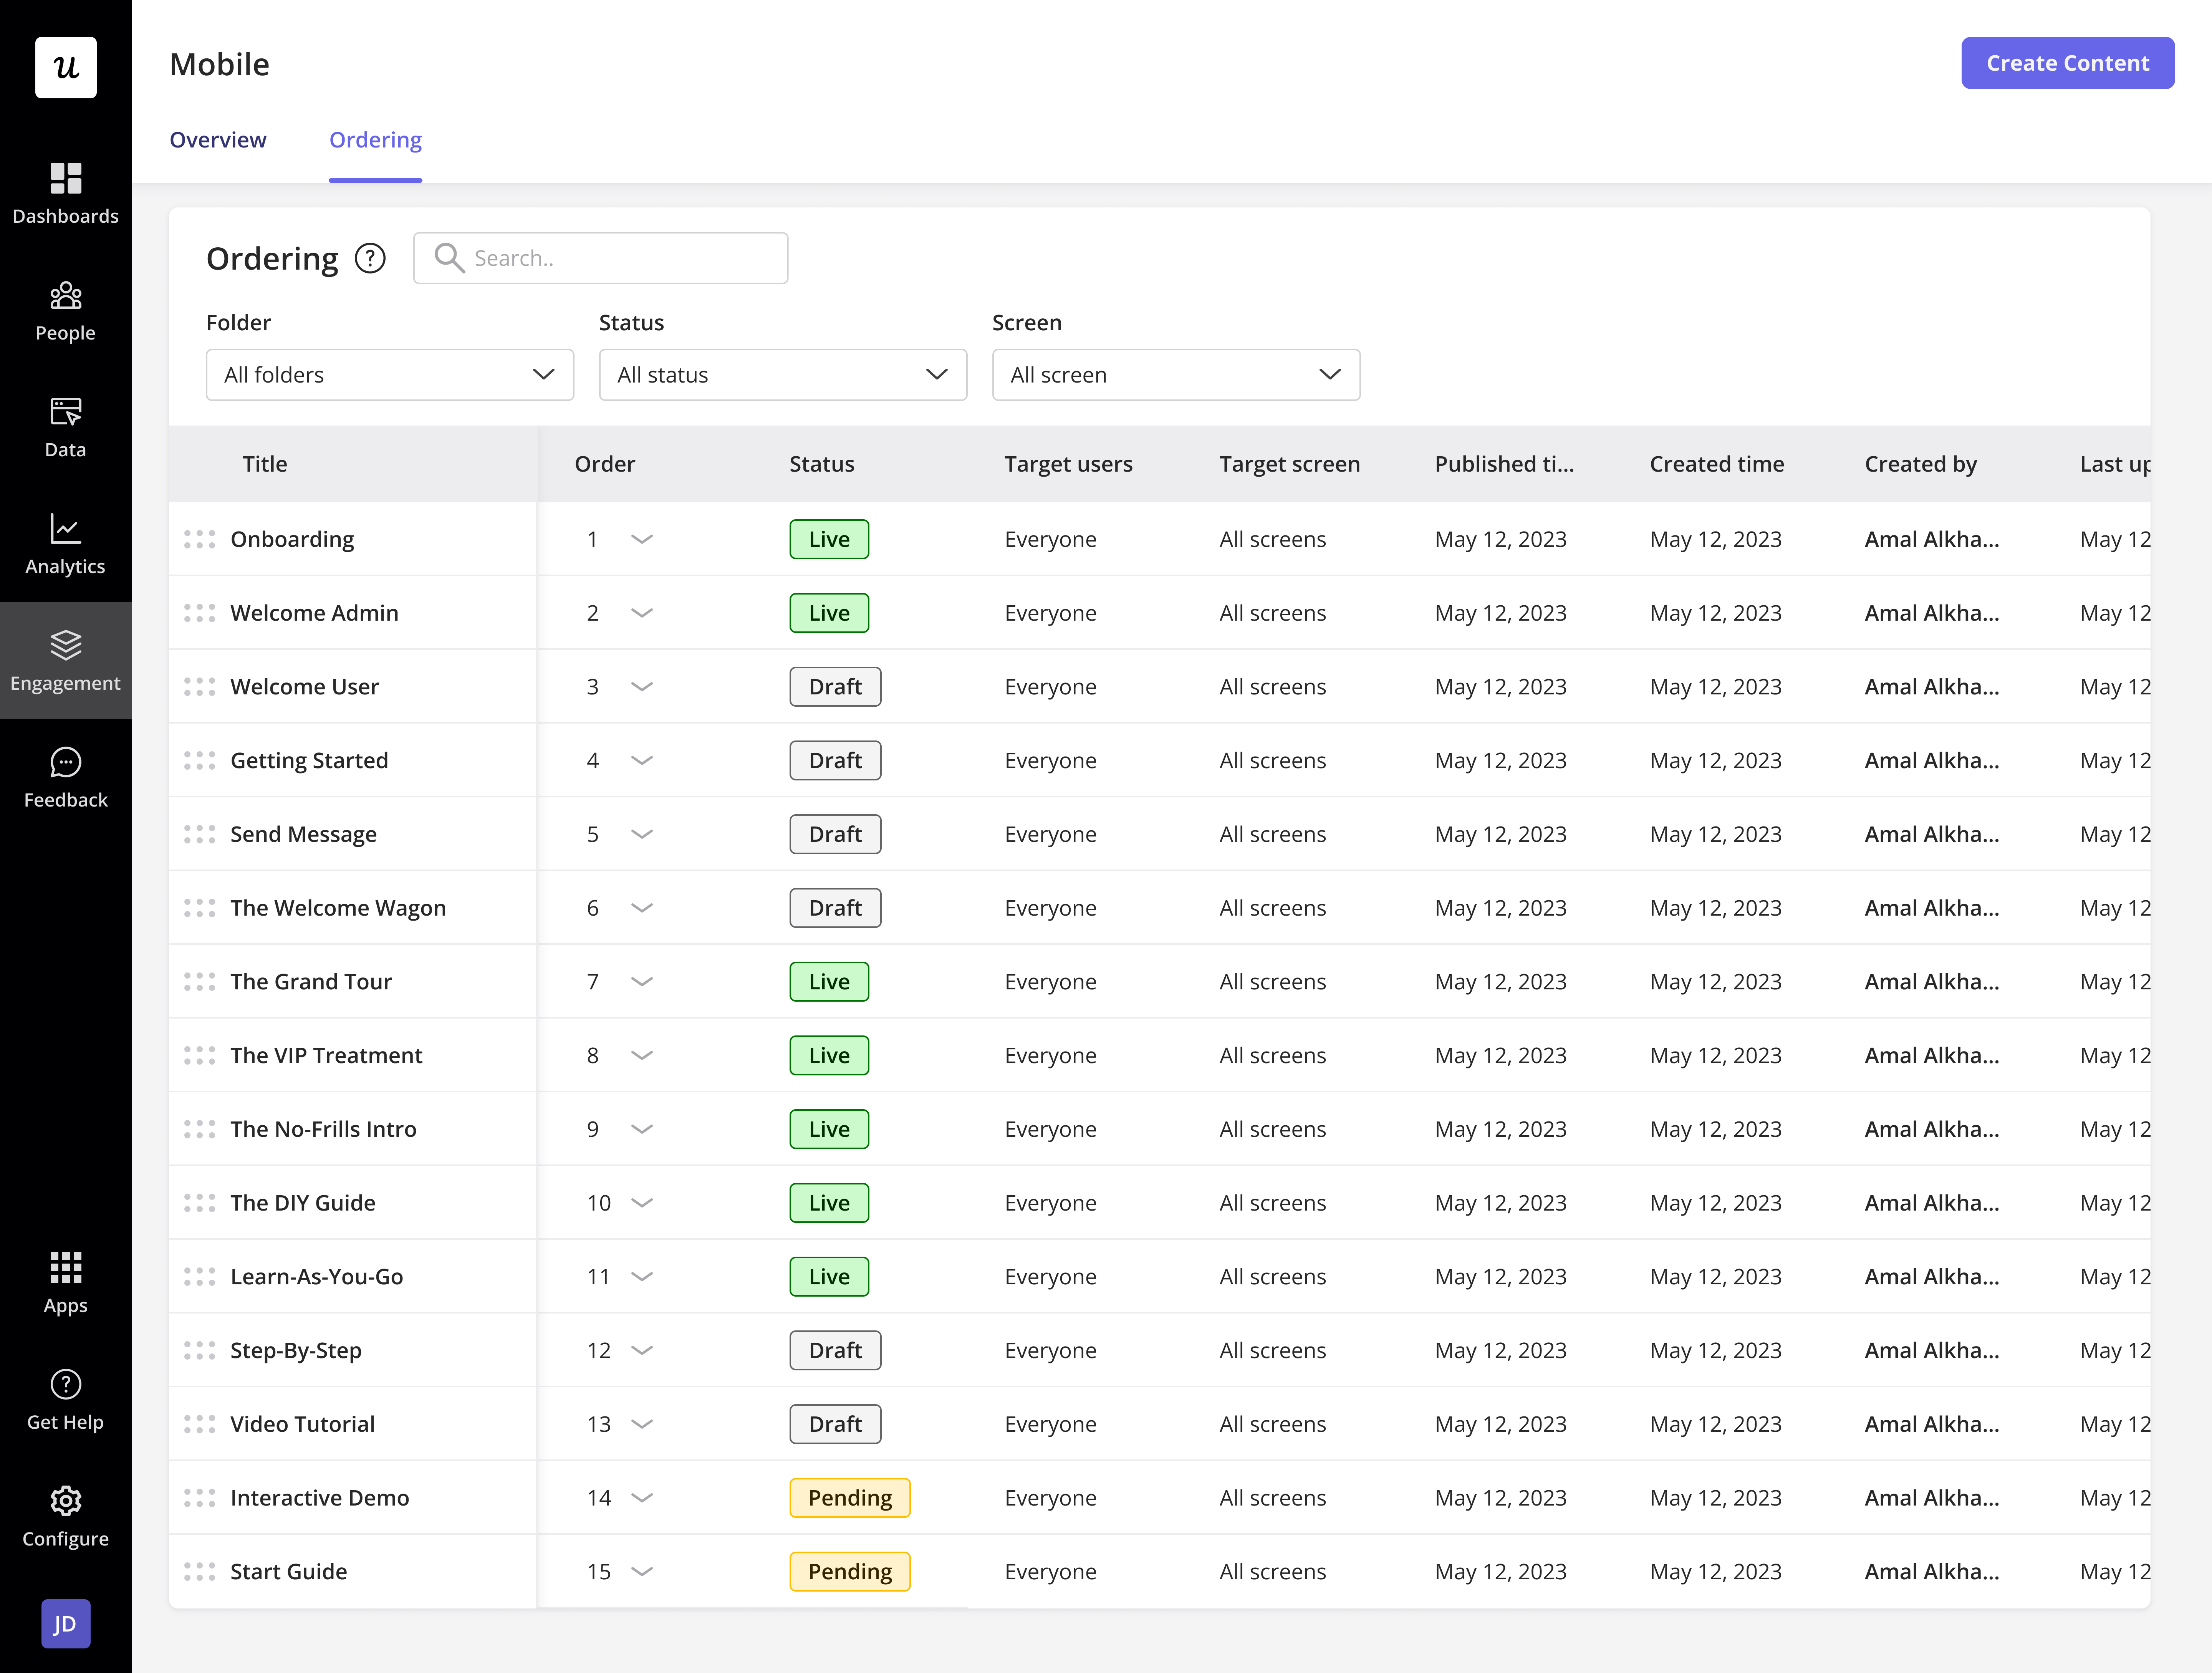Open order chevron for Start Guide
Viewport: 2212px width, 1673px height.
point(642,1572)
